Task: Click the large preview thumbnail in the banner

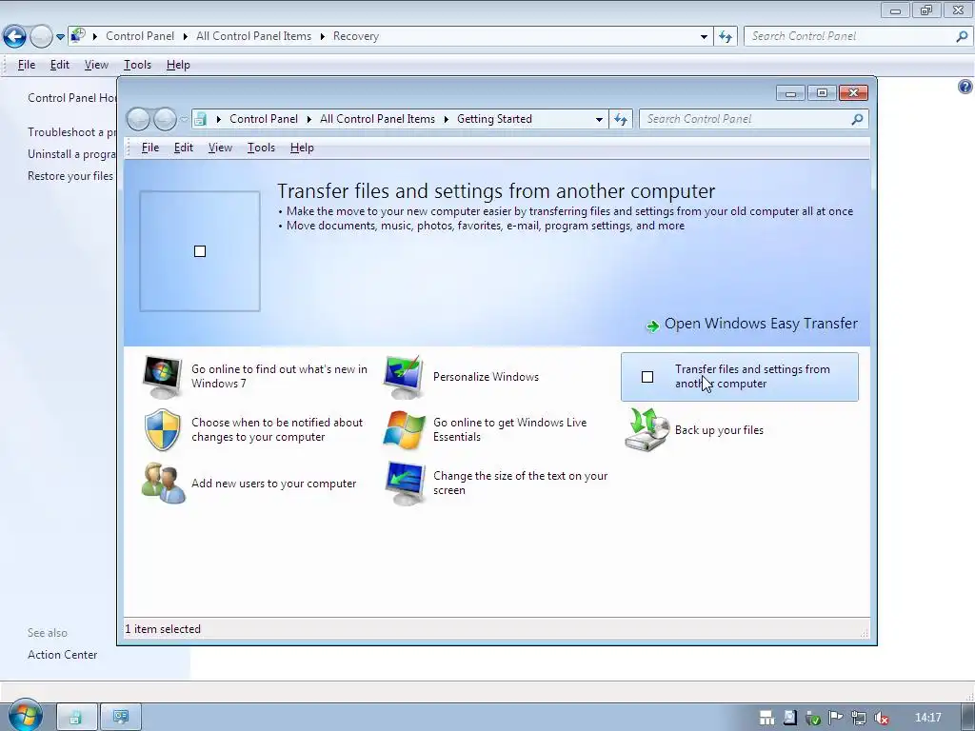Action: 200,251
